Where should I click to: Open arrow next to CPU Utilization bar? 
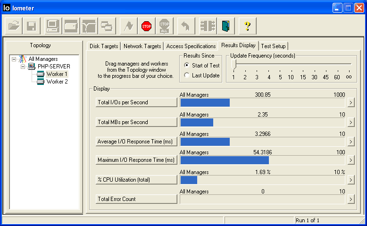tap(350, 180)
